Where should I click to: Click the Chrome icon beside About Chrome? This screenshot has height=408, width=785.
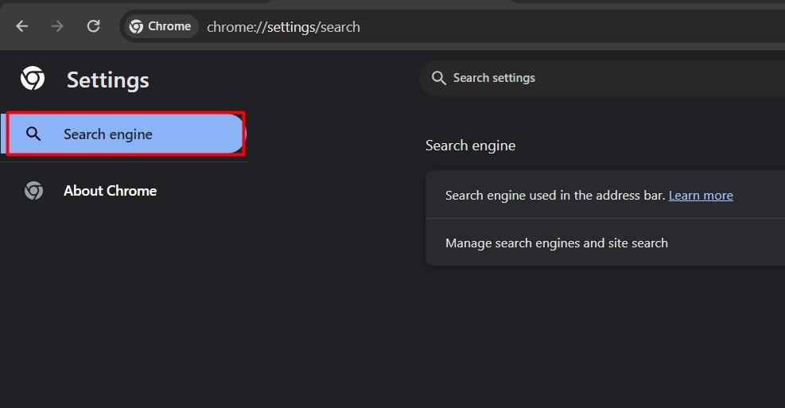33,191
